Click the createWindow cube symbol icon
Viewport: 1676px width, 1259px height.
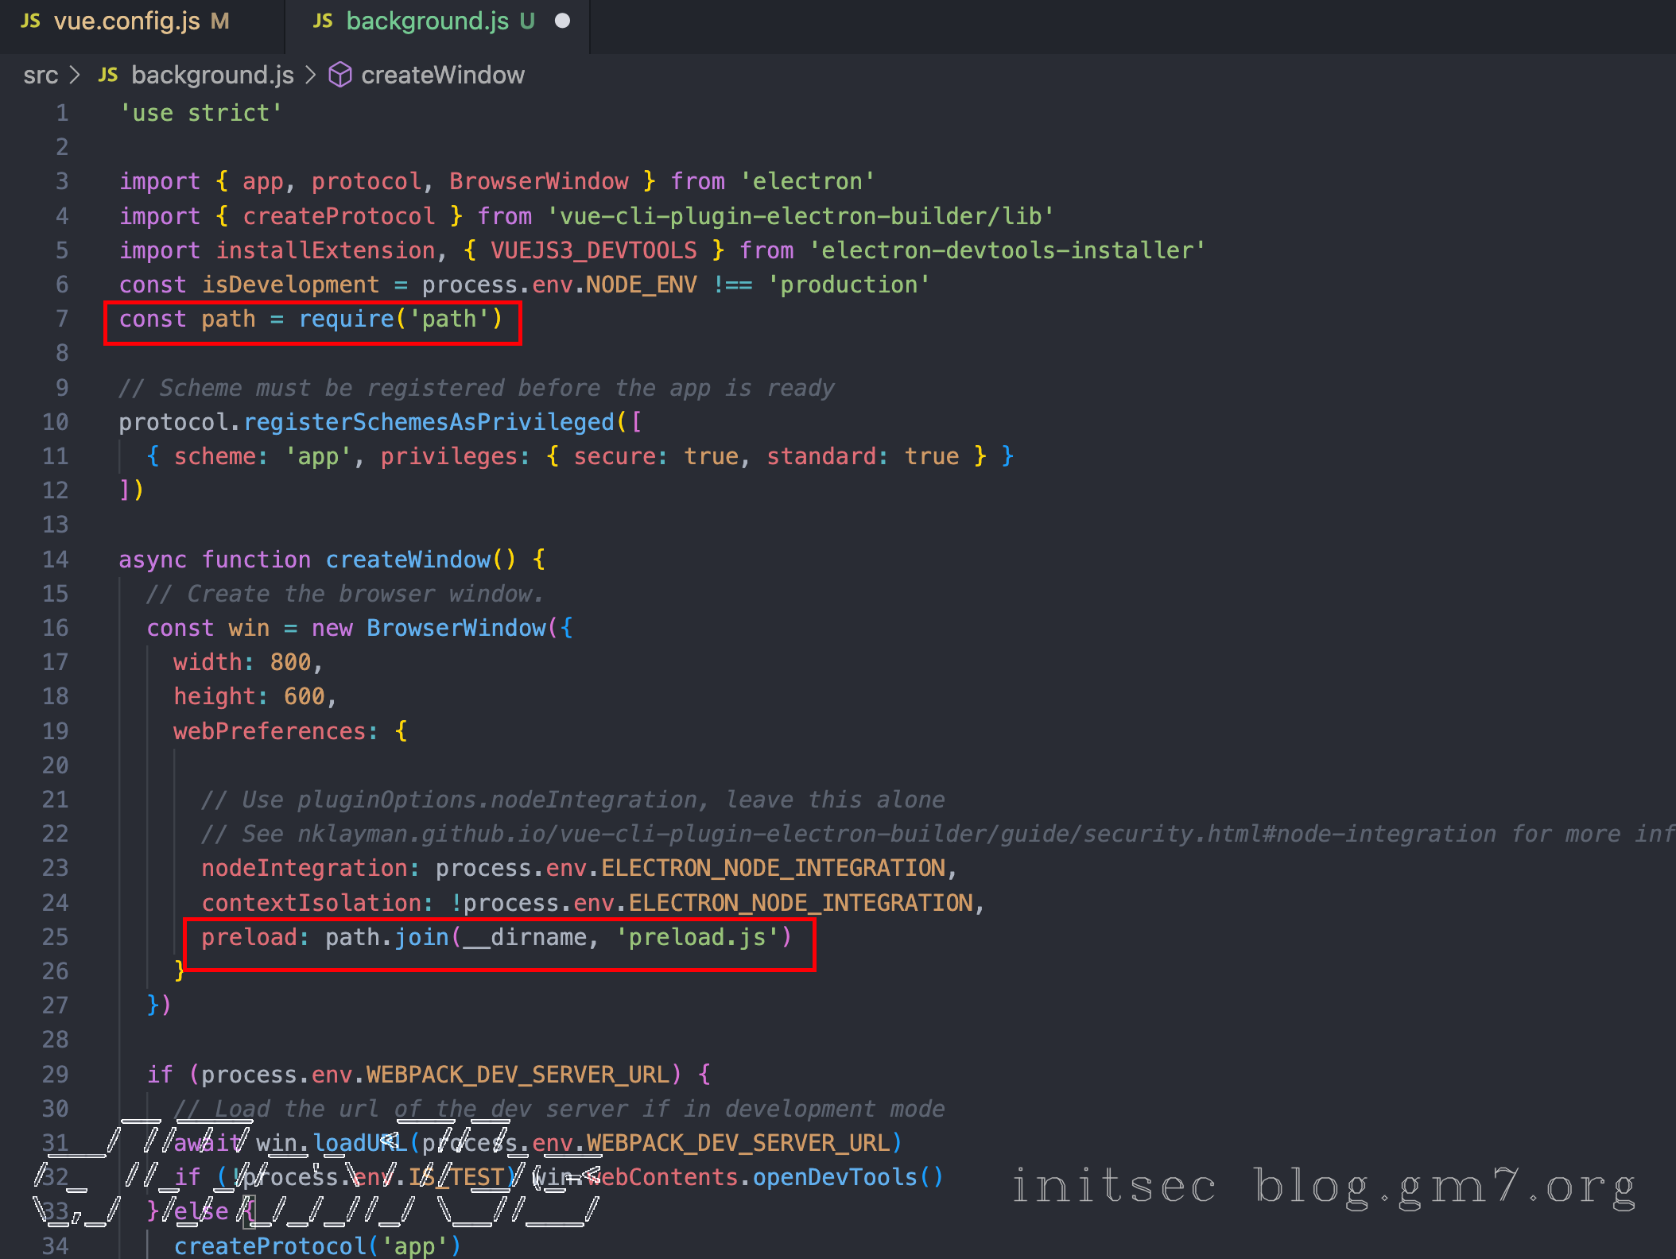340,76
